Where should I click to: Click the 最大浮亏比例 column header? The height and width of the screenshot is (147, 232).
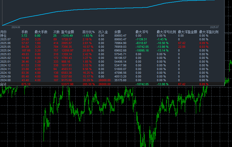(166, 32)
